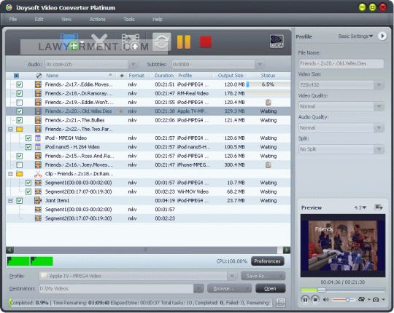Image resolution: width=394 pixels, height=313 pixels.
Task: Click the Destination path field
Action: (116, 289)
